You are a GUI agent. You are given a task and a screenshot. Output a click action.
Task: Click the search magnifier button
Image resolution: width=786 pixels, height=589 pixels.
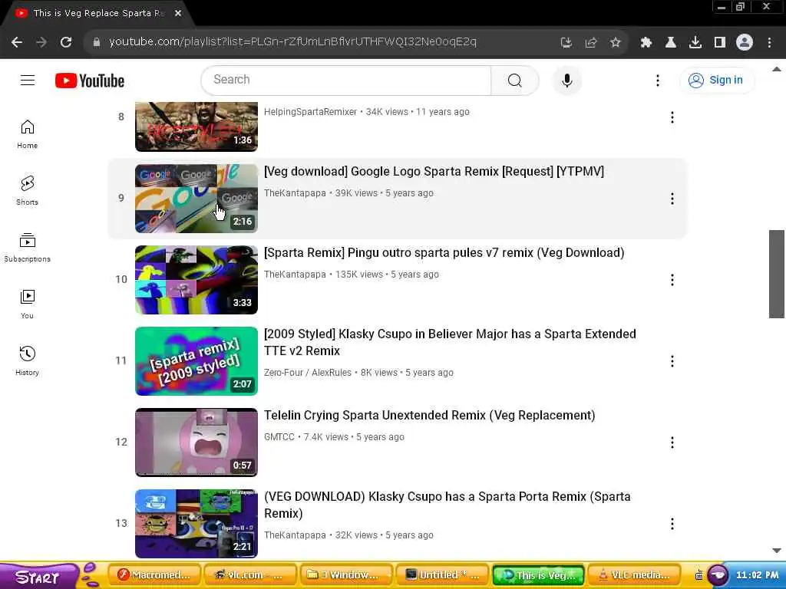(x=515, y=80)
